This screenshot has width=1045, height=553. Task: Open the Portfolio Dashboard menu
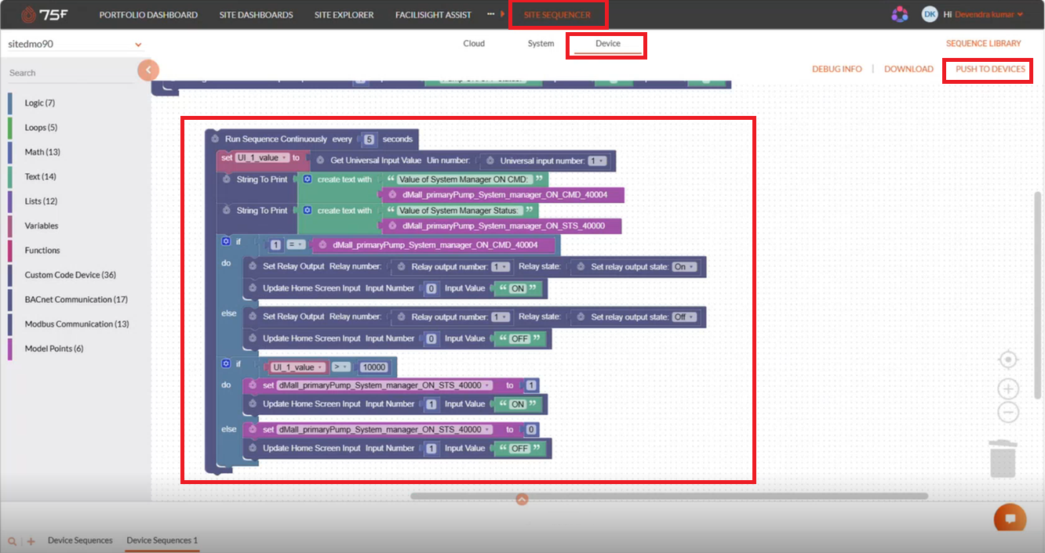tap(148, 15)
